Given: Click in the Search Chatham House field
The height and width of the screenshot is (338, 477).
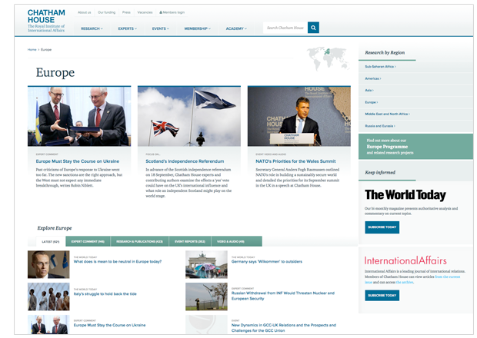Looking at the screenshot, I should pos(285,28).
